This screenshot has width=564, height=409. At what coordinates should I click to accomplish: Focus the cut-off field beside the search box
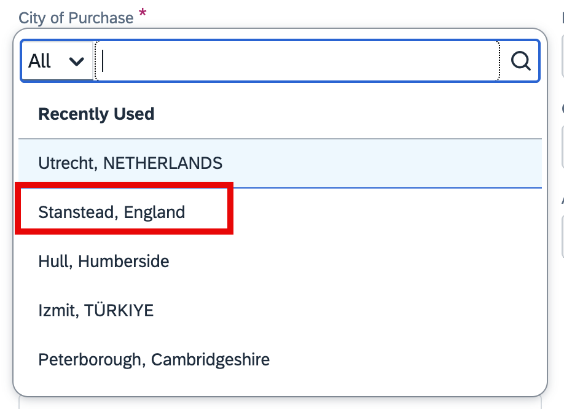563,56
